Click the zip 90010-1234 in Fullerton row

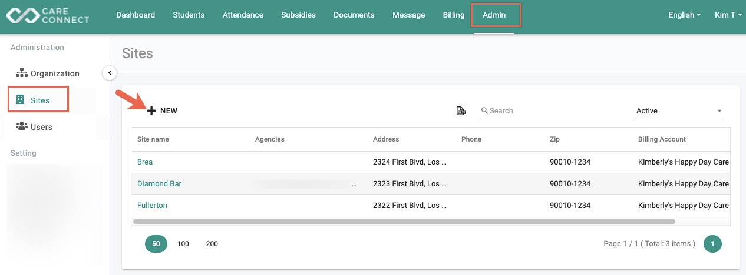[570, 205]
